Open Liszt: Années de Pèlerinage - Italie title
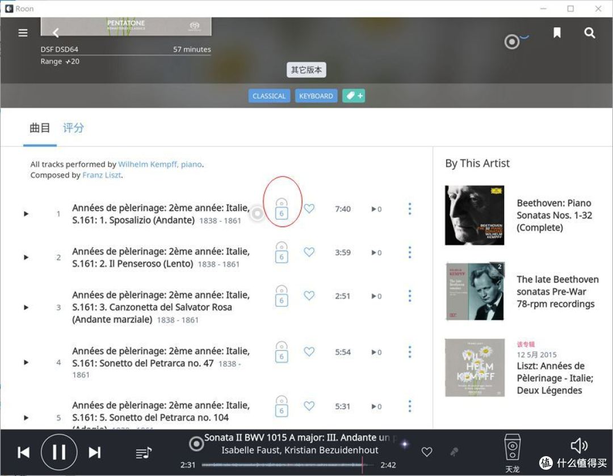The height and width of the screenshot is (476, 613). click(555, 378)
